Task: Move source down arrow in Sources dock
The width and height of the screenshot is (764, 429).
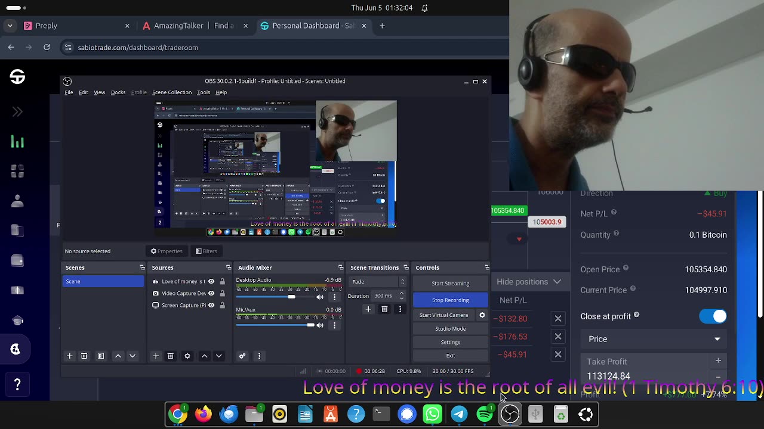Action: [x=219, y=356]
